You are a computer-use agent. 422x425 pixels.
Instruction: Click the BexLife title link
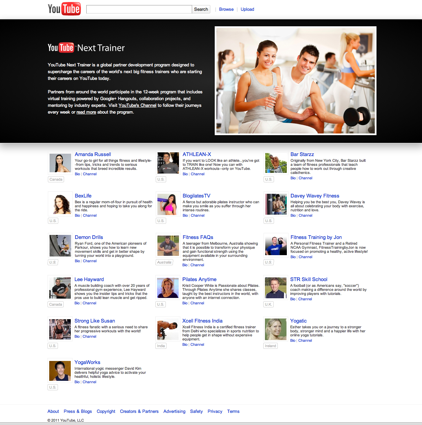83,196
